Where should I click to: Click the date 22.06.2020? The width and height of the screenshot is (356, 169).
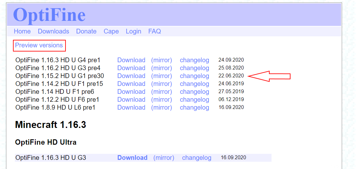(x=231, y=76)
